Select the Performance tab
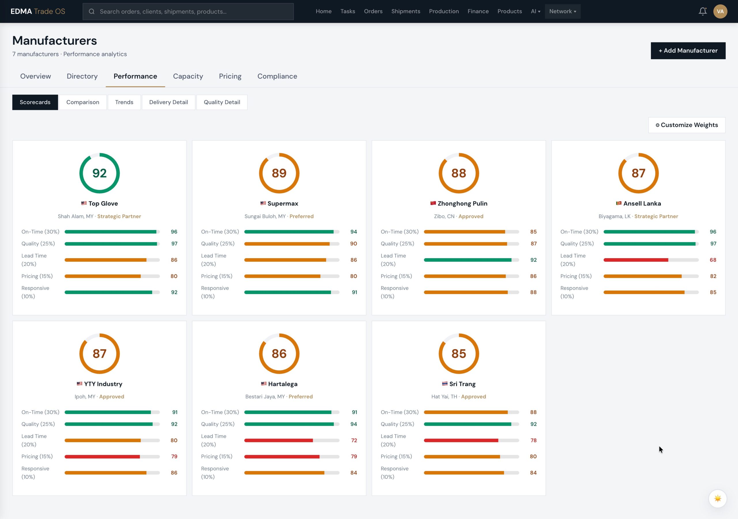Image resolution: width=738 pixels, height=519 pixels. click(x=135, y=76)
